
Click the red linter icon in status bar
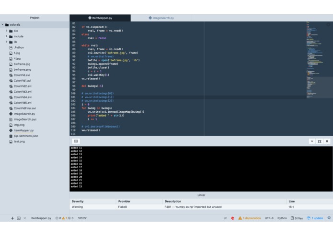coord(232,218)
